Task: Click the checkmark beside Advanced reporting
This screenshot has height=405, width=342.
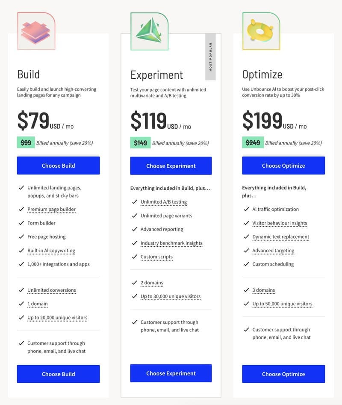Action: click(x=134, y=229)
